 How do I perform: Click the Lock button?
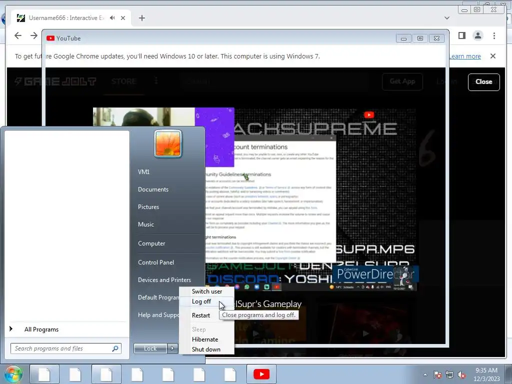click(x=150, y=348)
